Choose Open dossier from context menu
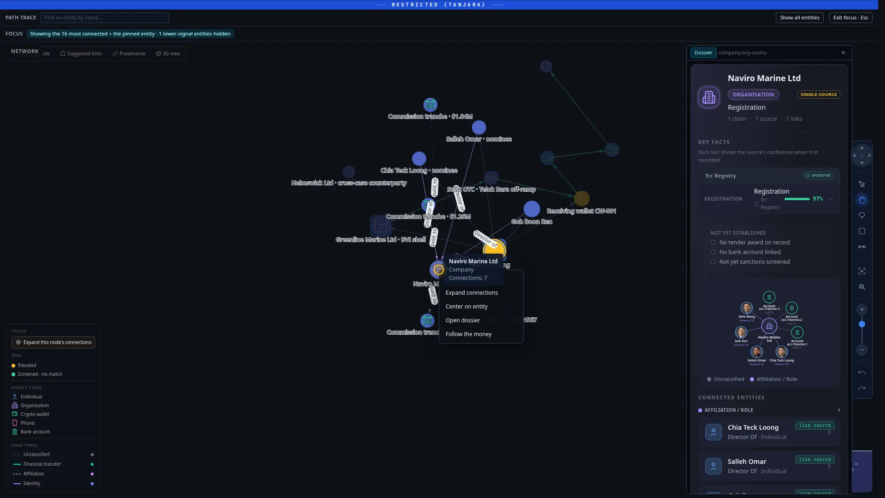The width and height of the screenshot is (885, 498). (x=481, y=320)
